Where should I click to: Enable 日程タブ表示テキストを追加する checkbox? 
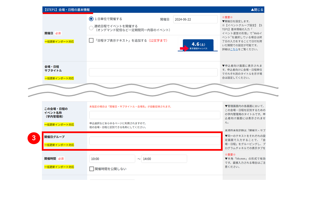91,40
